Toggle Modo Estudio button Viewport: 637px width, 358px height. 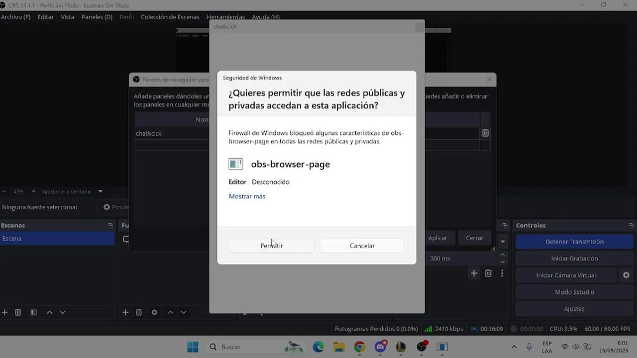tap(574, 292)
